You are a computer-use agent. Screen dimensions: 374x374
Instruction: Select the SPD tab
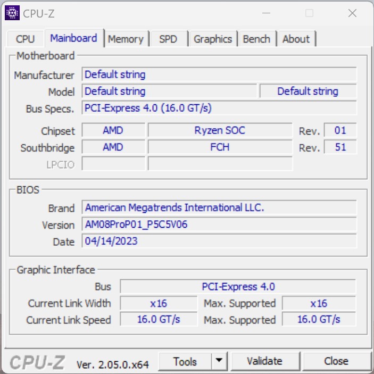[168, 39]
